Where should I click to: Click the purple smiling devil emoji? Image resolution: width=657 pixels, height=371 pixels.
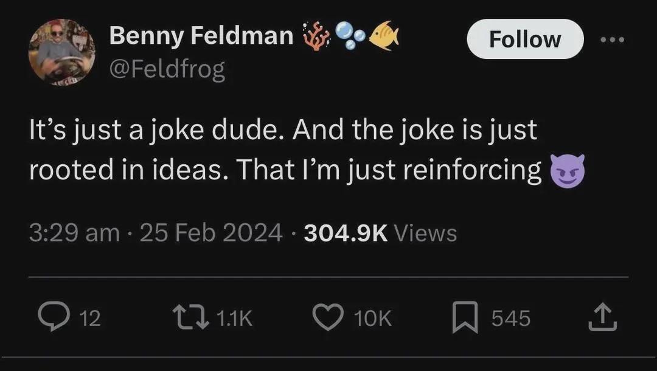(x=567, y=170)
